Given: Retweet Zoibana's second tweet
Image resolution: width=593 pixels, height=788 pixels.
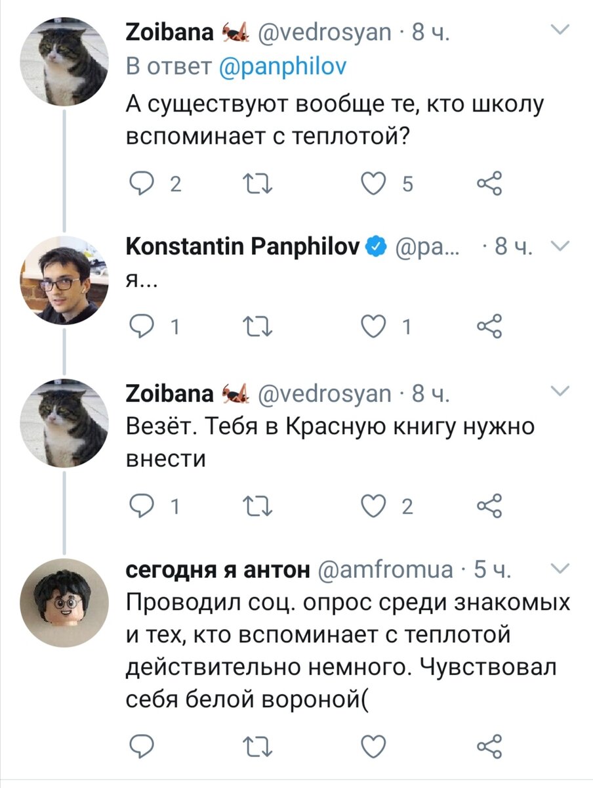Looking at the screenshot, I should tap(258, 506).
